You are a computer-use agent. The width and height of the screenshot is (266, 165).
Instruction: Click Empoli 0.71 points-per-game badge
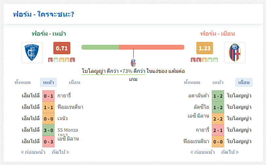click(x=62, y=48)
